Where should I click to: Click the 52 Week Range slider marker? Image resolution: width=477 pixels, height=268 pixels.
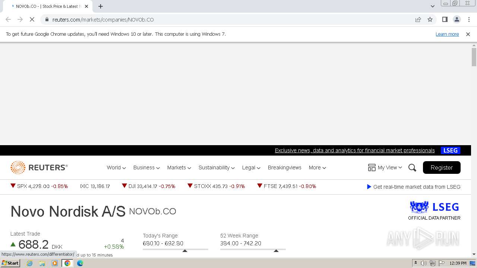pos(276,251)
